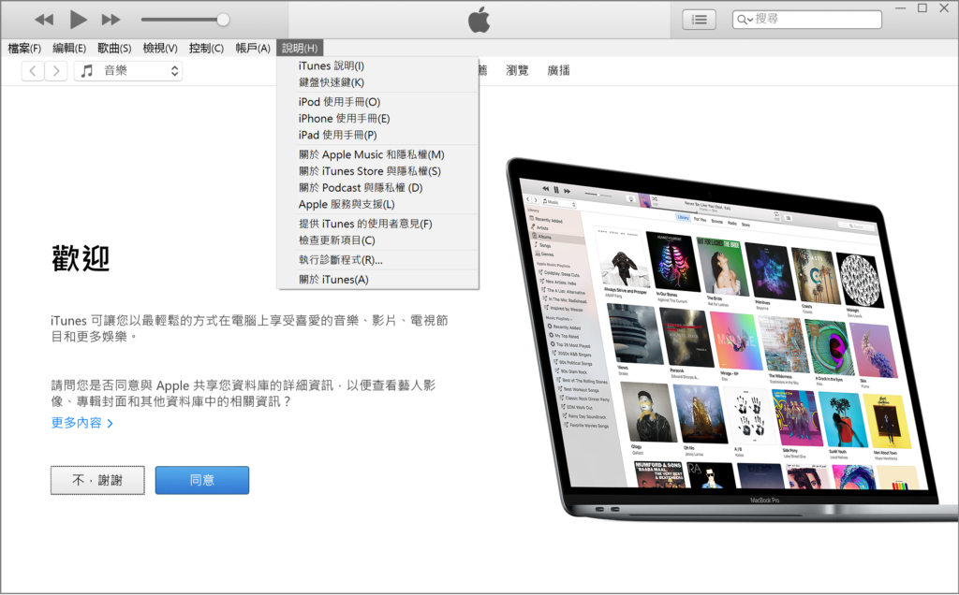Select 關於 iTunes(A)
Screen dimensions: 959x595
[x=378, y=279]
